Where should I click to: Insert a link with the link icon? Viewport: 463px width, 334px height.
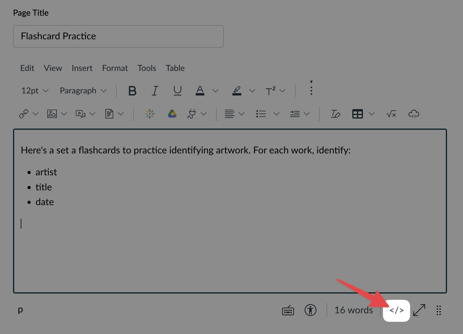pyautogui.click(x=24, y=114)
